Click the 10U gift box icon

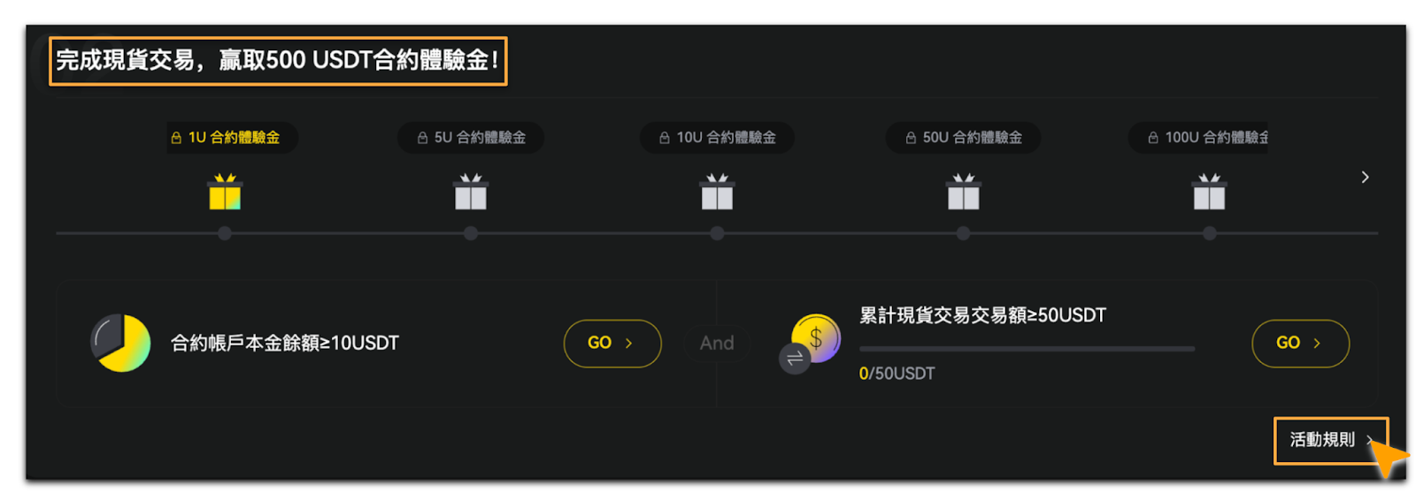717,192
